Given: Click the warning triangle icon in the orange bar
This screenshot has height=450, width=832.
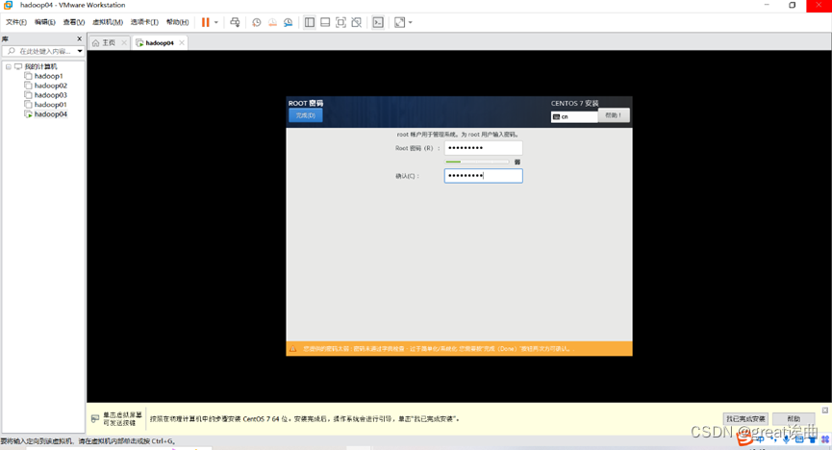Looking at the screenshot, I should (293, 349).
